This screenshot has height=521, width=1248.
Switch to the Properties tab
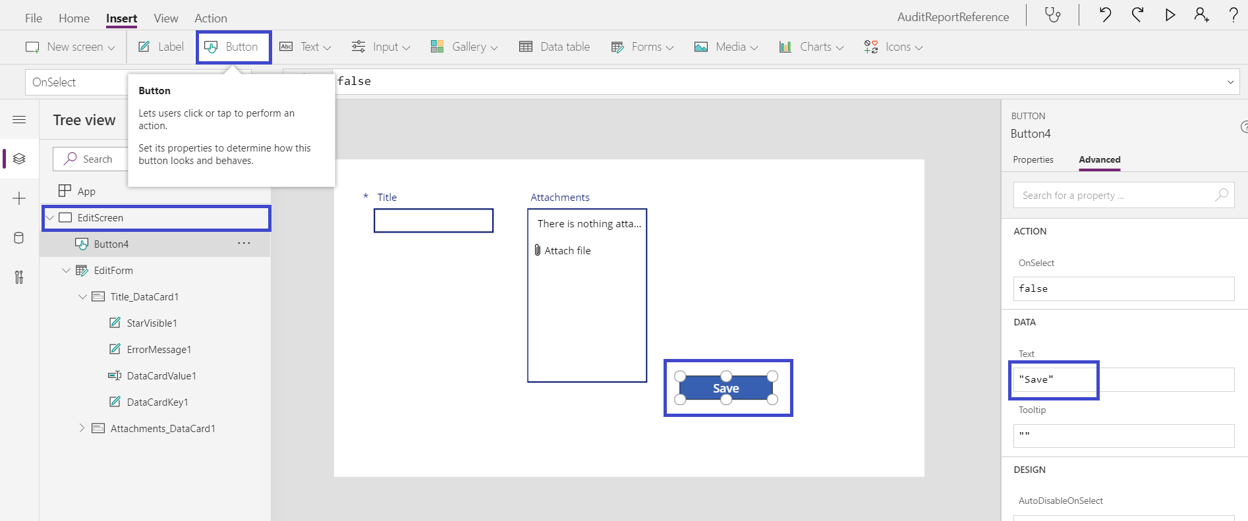pyautogui.click(x=1033, y=159)
